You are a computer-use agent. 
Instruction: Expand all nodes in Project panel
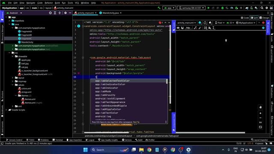click(55, 13)
